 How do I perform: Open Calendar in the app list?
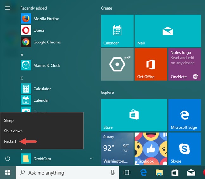[x=35, y=100]
